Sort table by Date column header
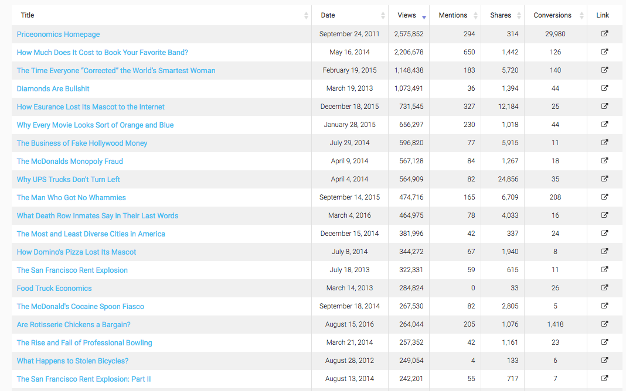 point(328,15)
